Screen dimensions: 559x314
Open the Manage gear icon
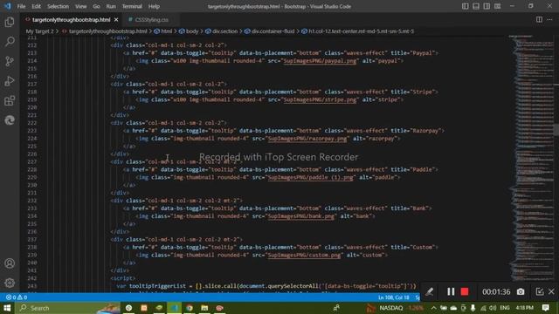pyautogui.click(x=10, y=283)
